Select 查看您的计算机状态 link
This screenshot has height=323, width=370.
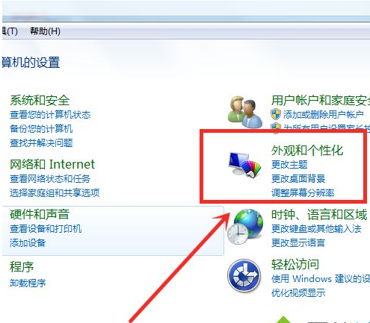[50, 115]
